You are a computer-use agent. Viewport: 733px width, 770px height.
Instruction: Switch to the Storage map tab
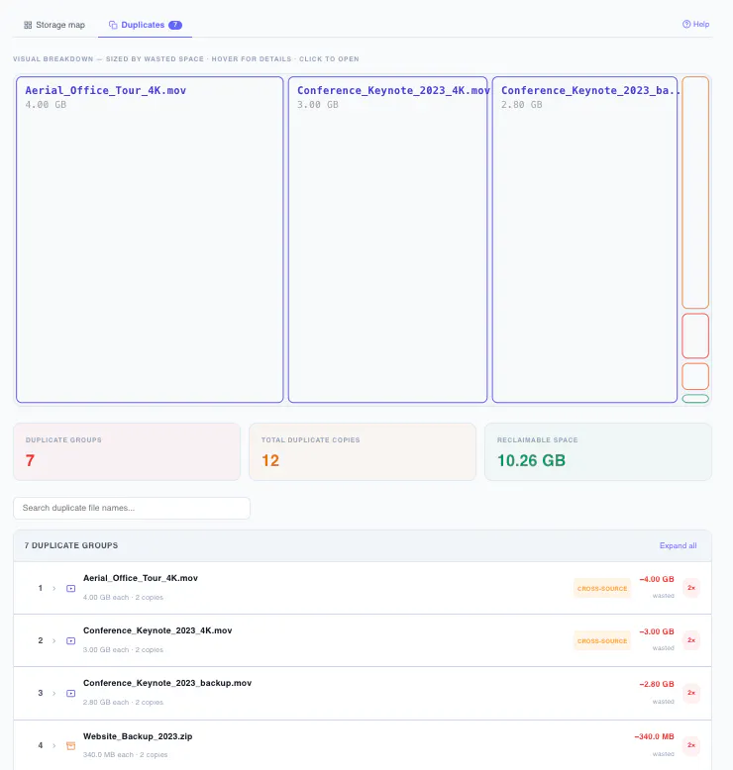54,25
